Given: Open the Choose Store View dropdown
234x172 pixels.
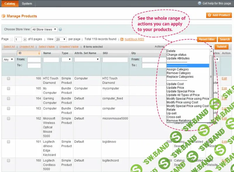Looking at the screenshot, I should click(44, 29).
